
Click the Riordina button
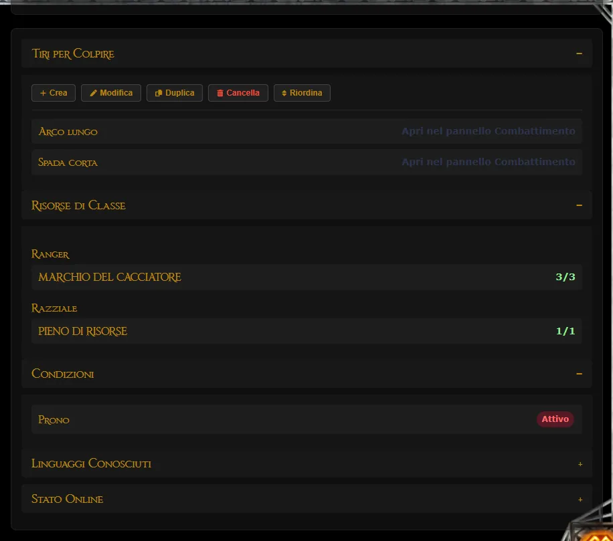302,93
